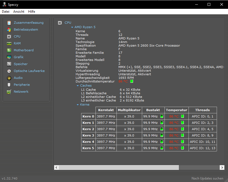
Task: Click the Peripherie mouse icon
Action: pyautogui.click(x=9, y=85)
